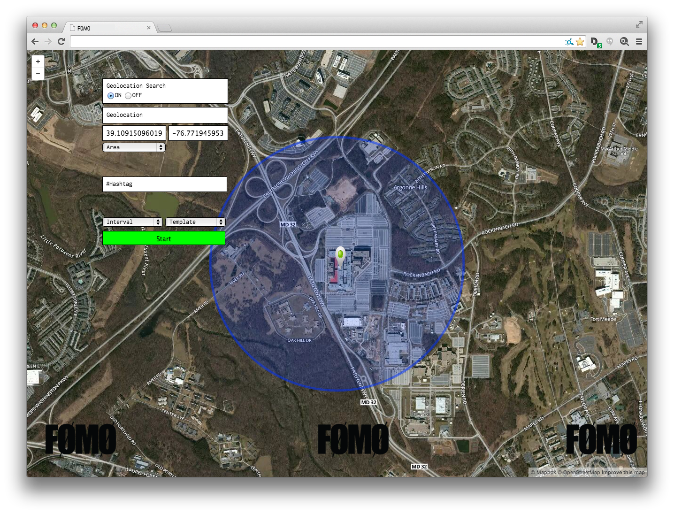This screenshot has width=674, height=514.
Task: Bookmark this page with the star icon
Action: (580, 42)
